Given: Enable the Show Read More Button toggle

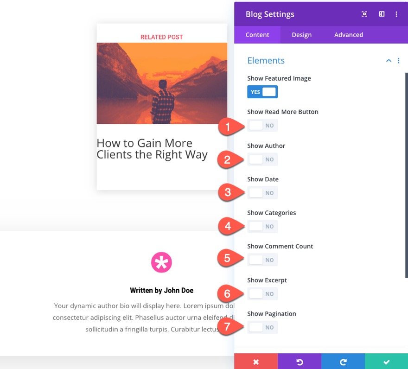Looking at the screenshot, I should point(262,126).
